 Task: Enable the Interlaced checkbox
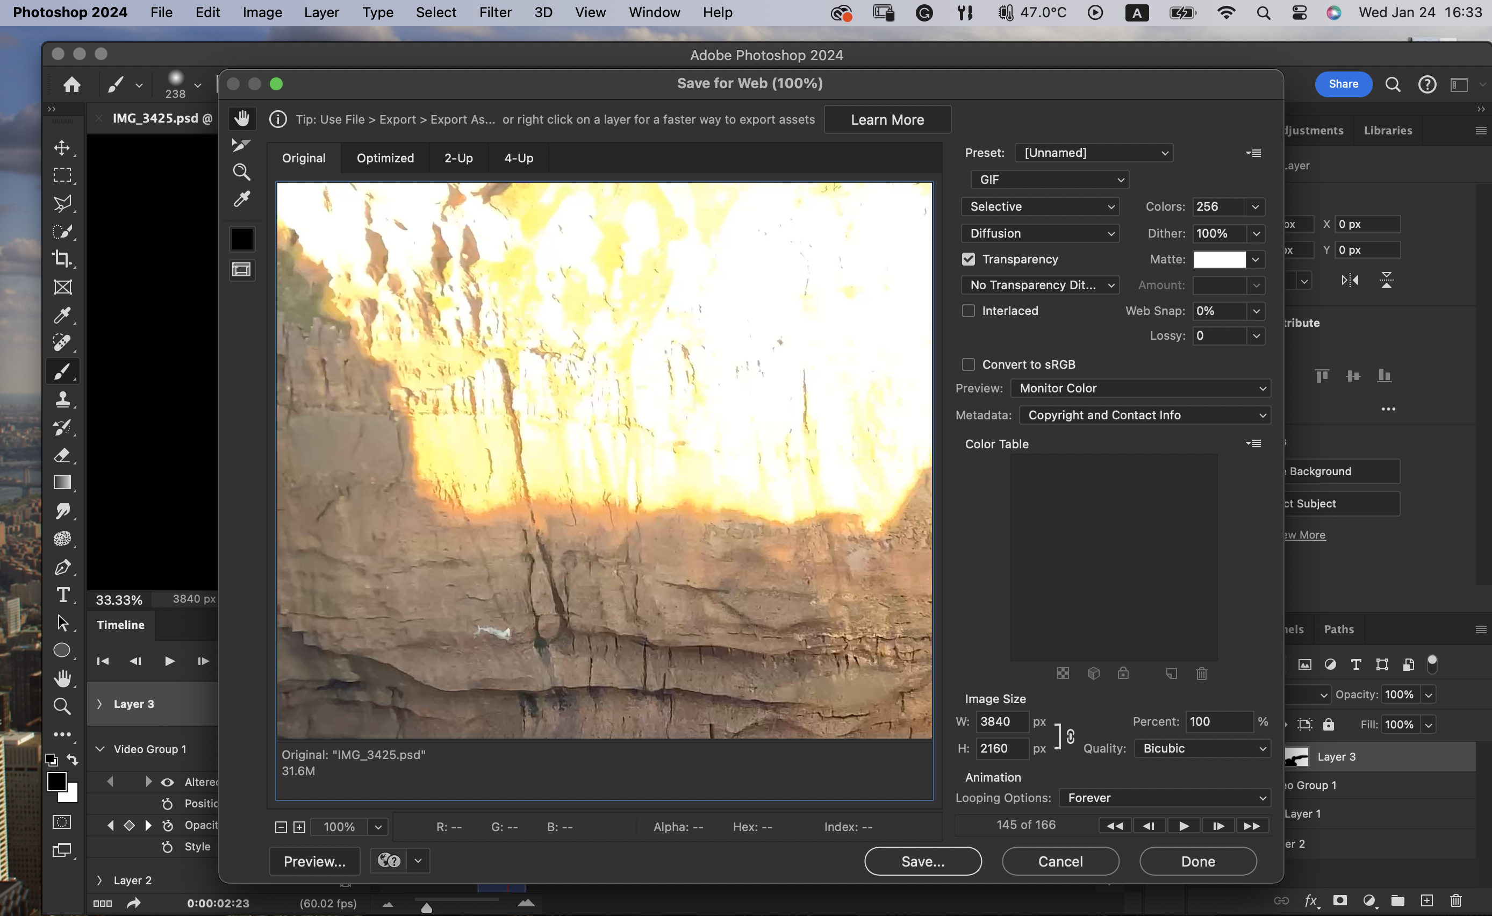click(968, 311)
